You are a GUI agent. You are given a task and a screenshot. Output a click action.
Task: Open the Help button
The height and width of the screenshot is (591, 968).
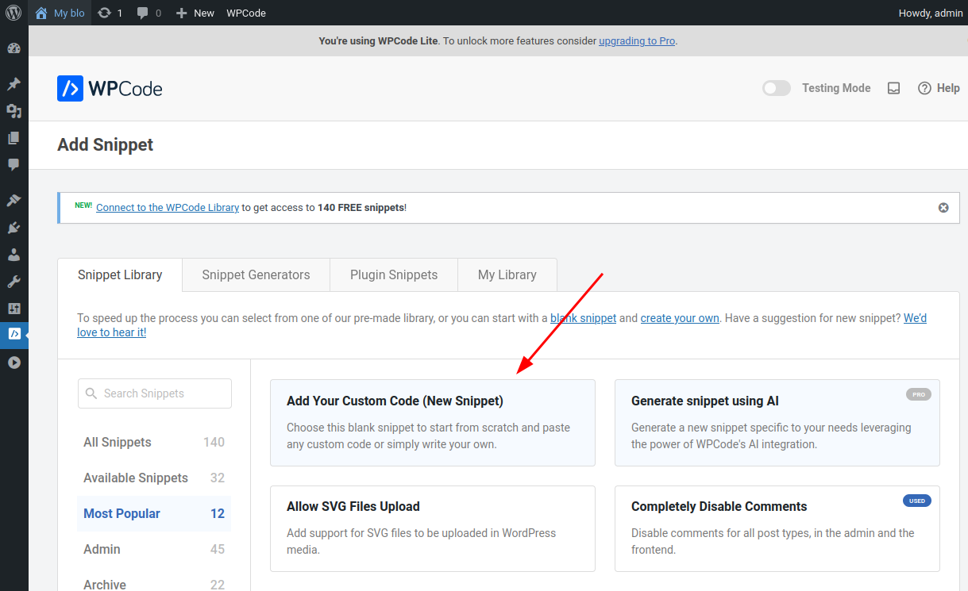939,88
